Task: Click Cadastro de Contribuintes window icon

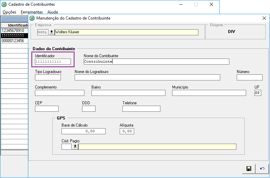Action: click(x=4, y=4)
